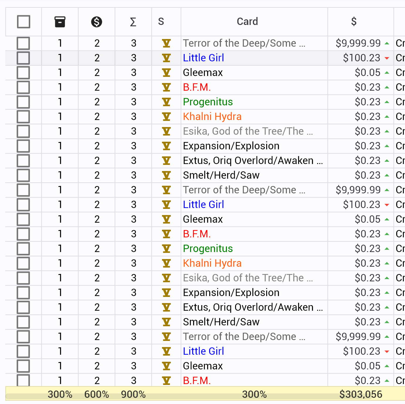
Task: Click the green up arrow on Progenitus price
Action: (x=387, y=102)
